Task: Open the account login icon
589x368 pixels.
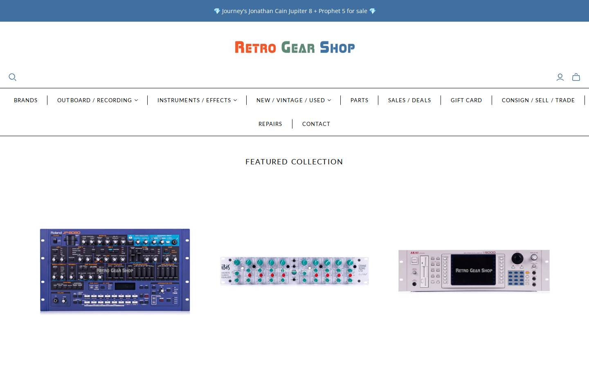Action: [560, 77]
